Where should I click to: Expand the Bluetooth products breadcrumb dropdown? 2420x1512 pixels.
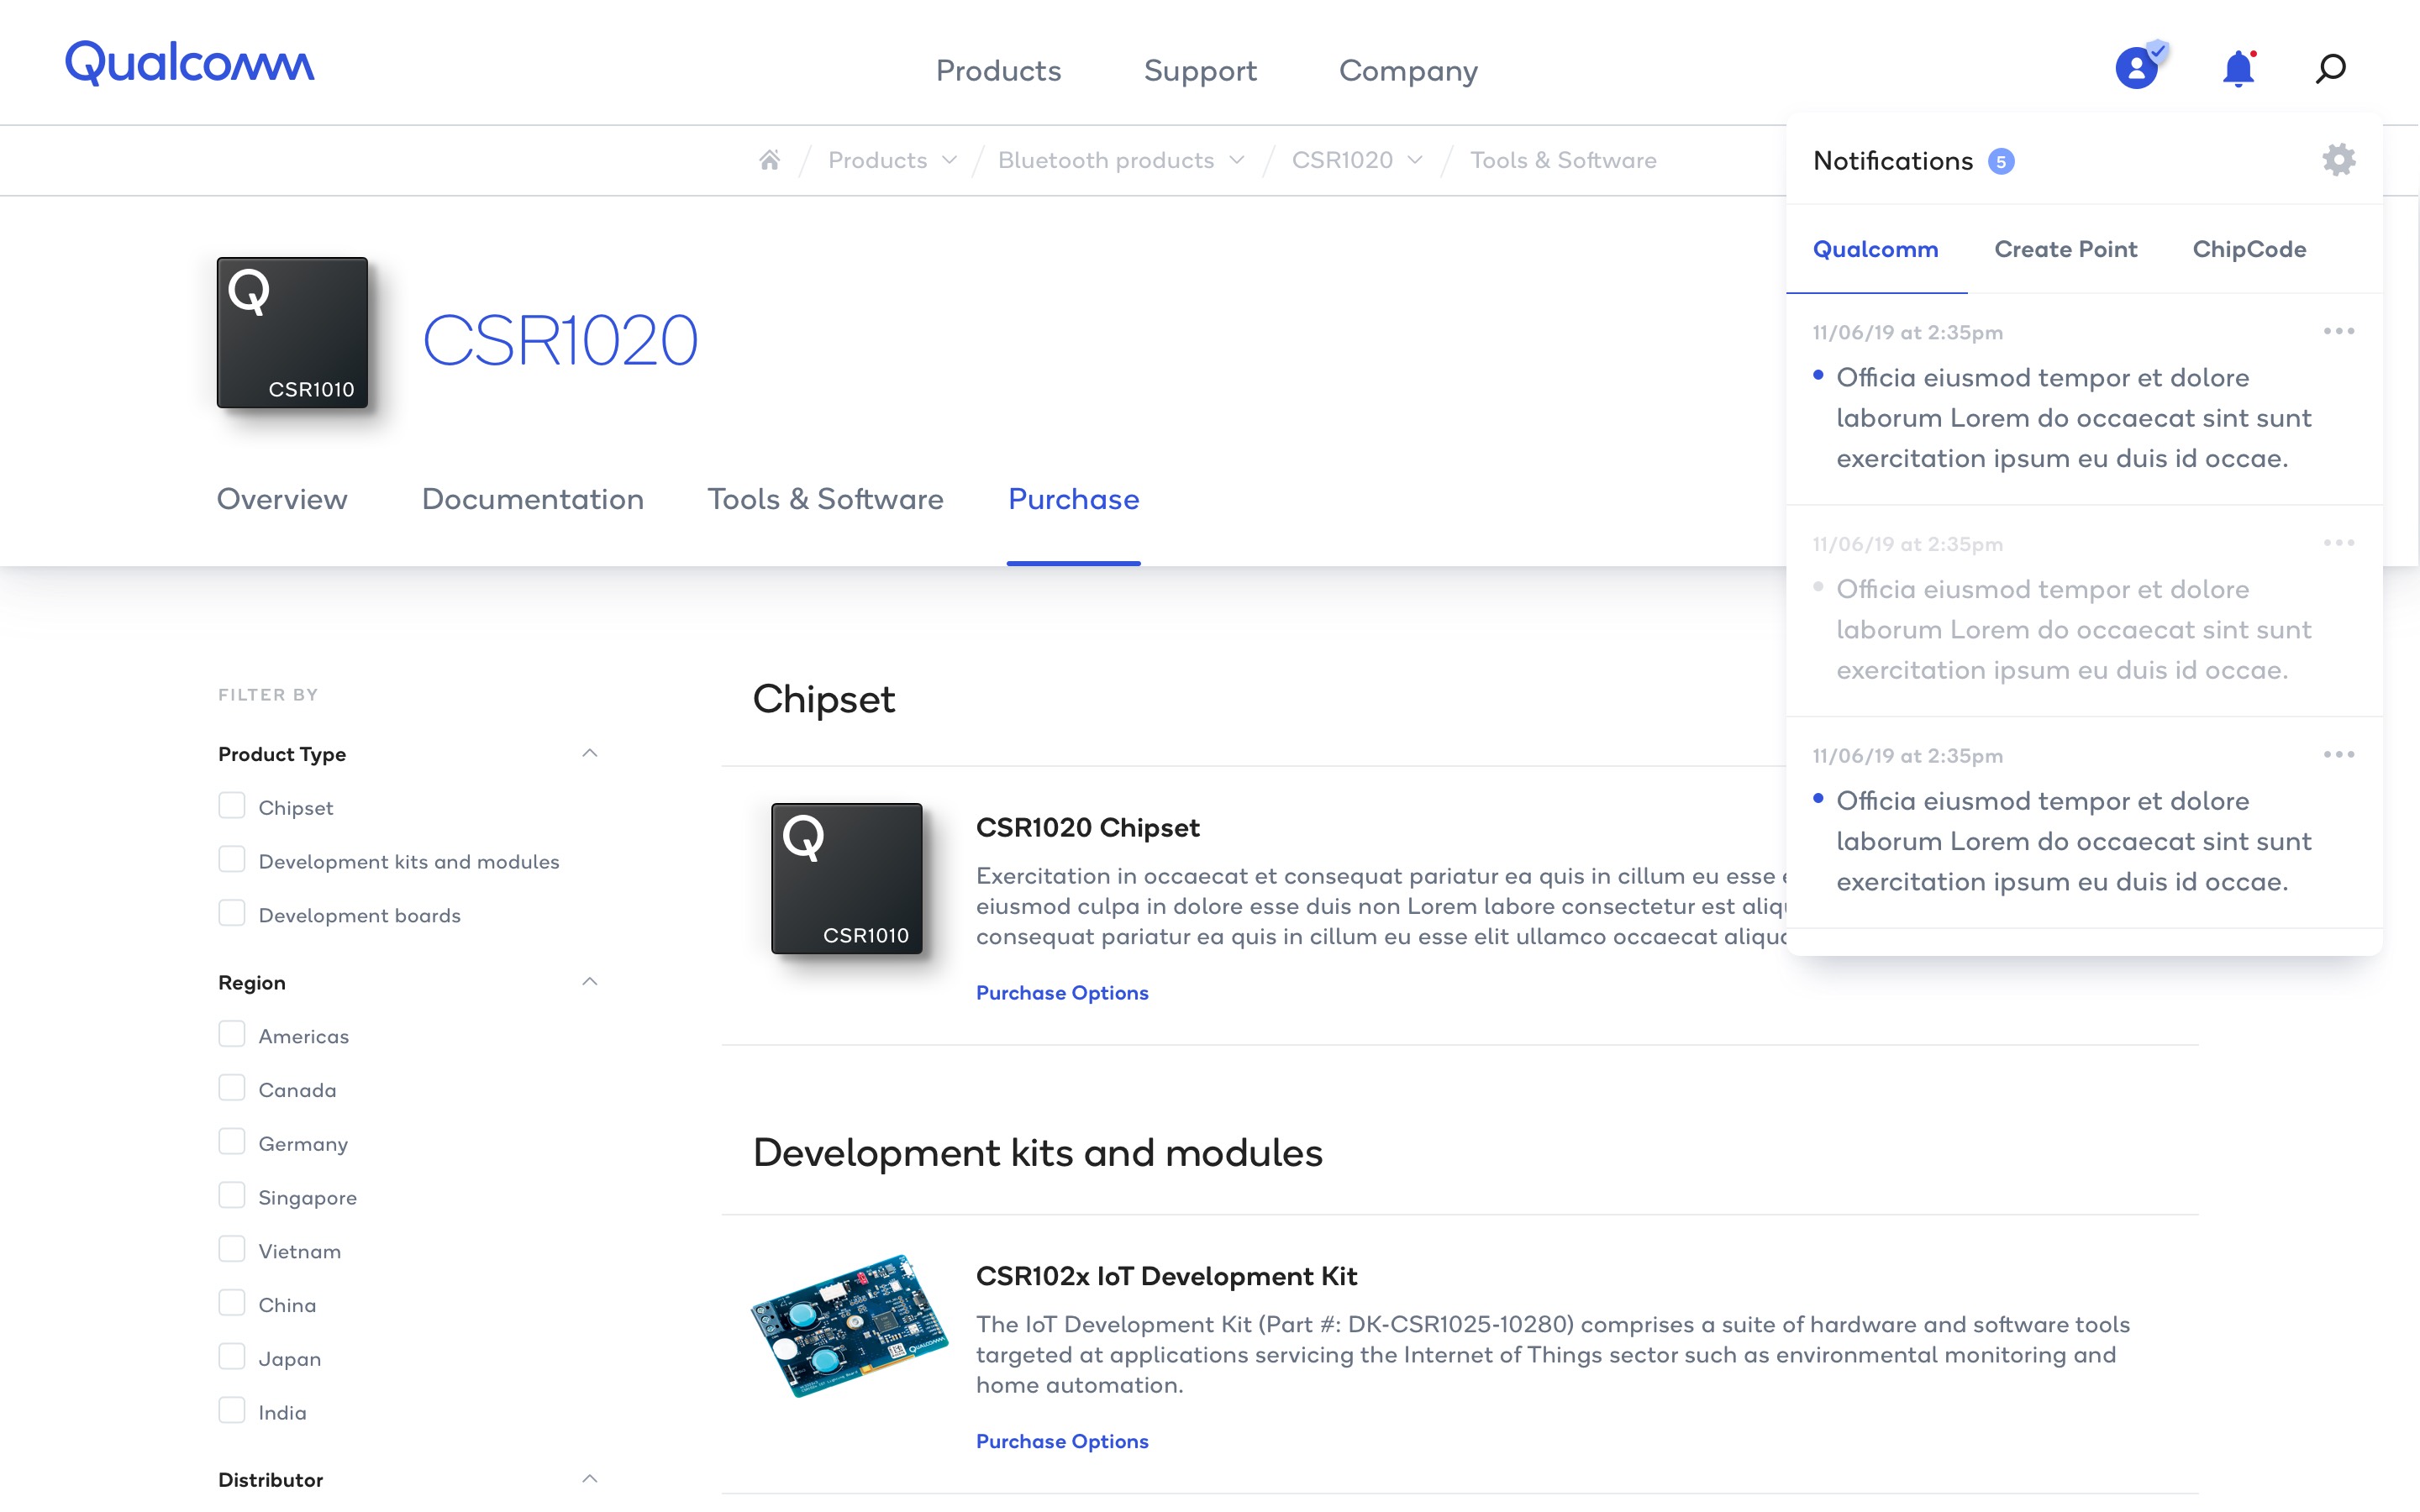coord(1237,160)
